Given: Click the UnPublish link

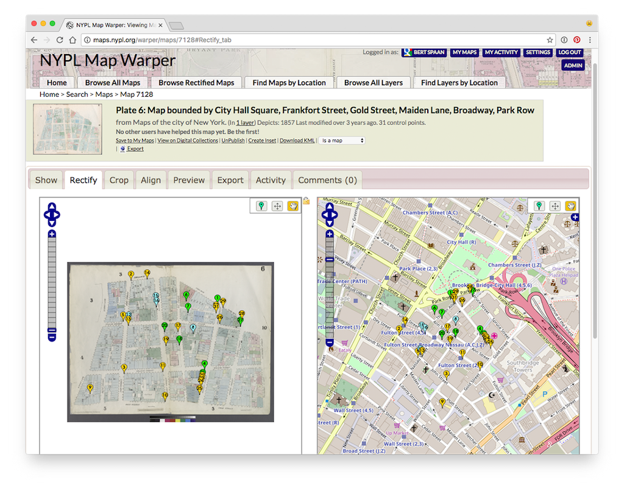Looking at the screenshot, I should point(233,141).
